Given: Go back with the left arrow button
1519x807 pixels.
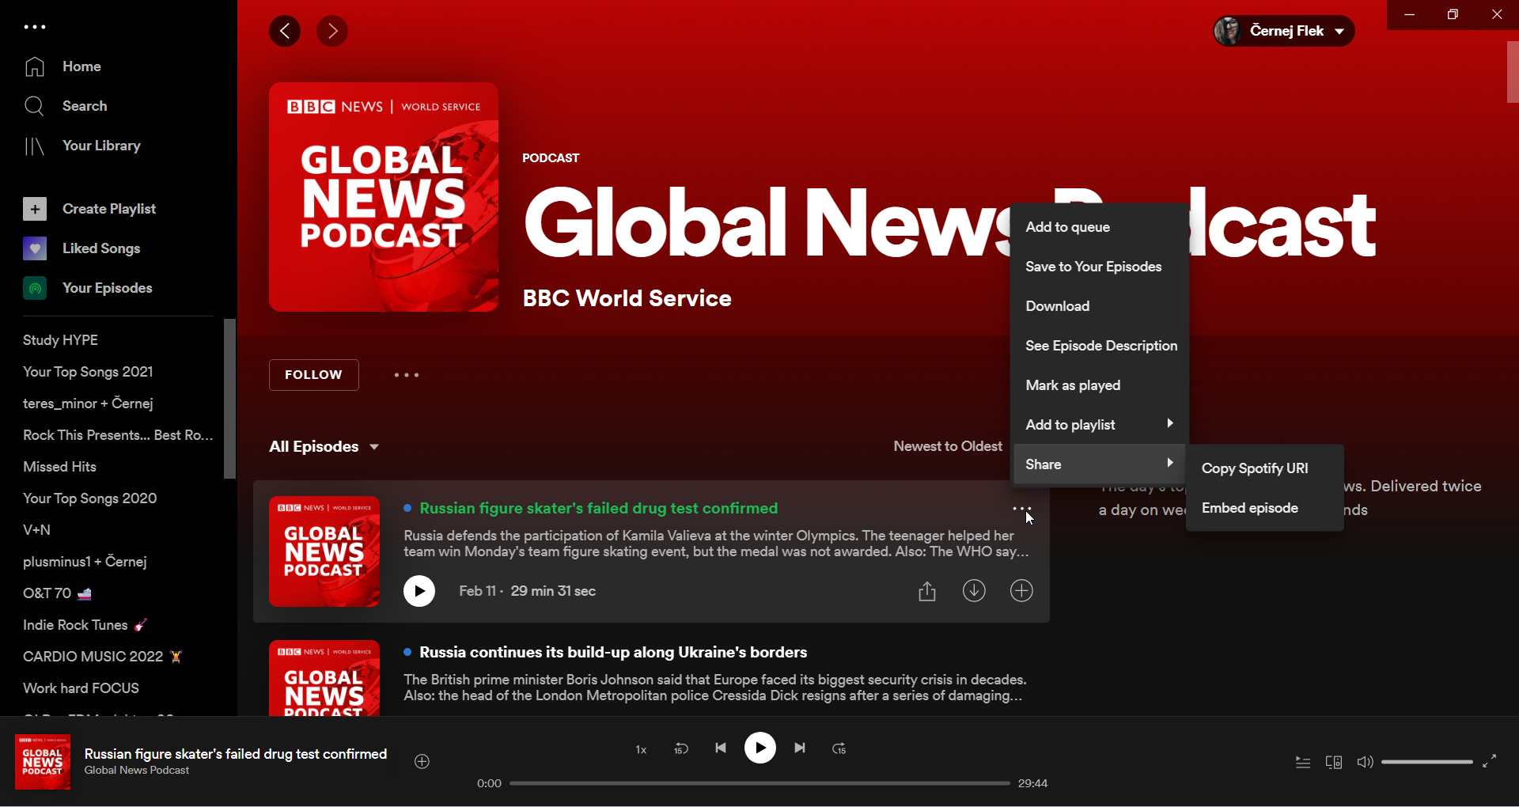Looking at the screenshot, I should point(285,31).
